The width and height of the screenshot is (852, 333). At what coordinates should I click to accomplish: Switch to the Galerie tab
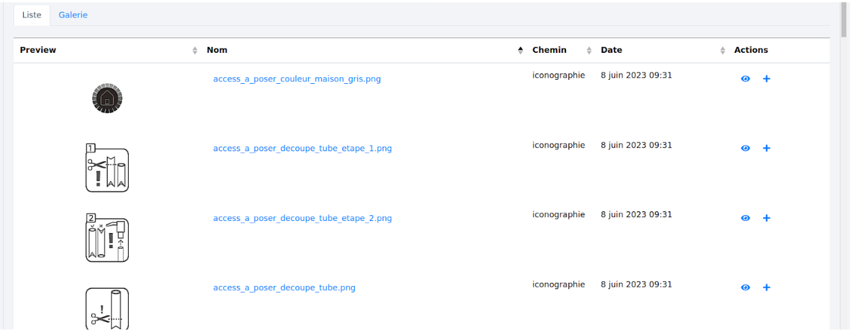pos(73,15)
